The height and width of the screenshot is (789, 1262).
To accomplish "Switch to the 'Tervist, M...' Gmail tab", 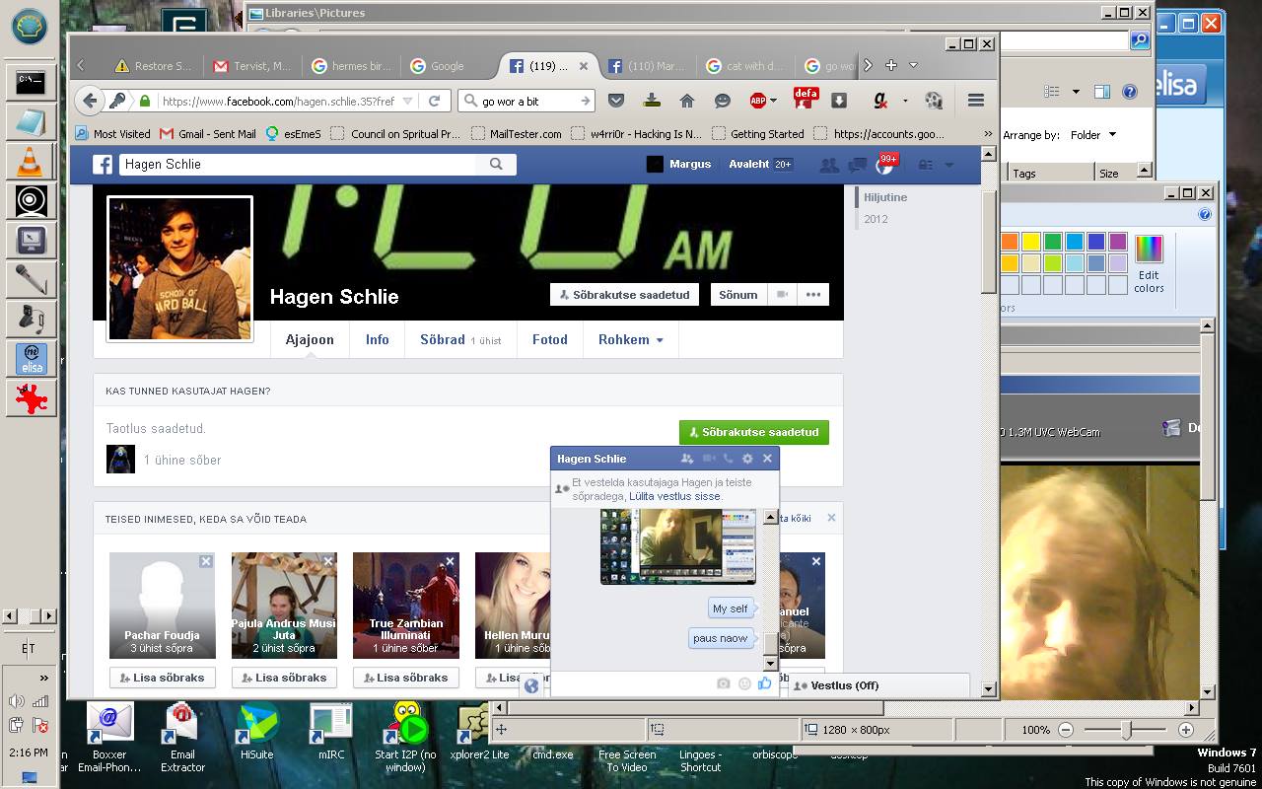I will [253, 66].
